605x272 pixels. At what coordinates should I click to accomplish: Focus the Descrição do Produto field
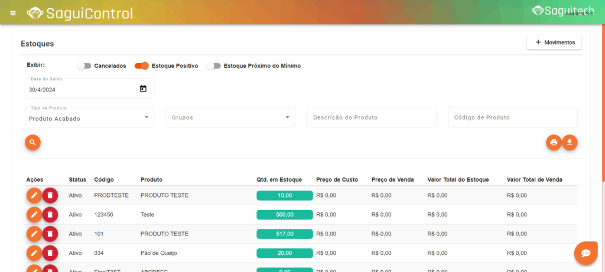tap(371, 117)
